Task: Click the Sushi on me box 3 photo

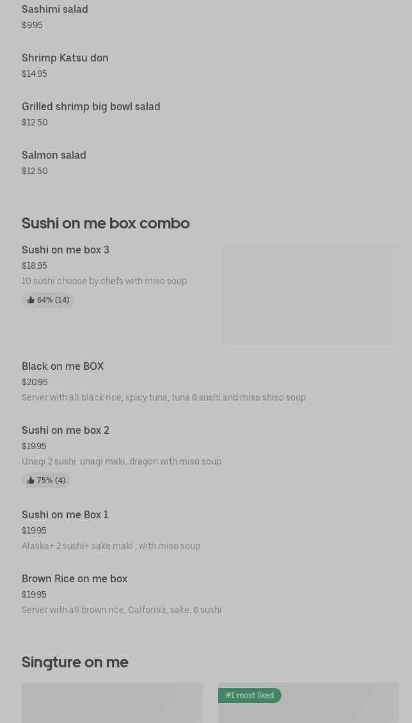Action: (x=311, y=294)
